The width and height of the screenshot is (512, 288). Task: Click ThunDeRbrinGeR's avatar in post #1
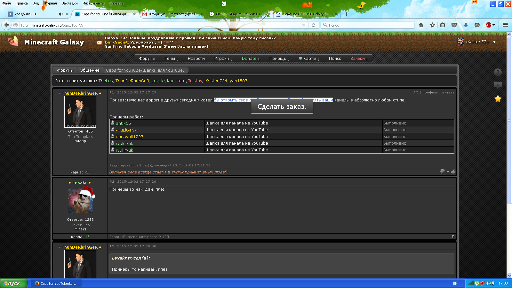(80, 112)
